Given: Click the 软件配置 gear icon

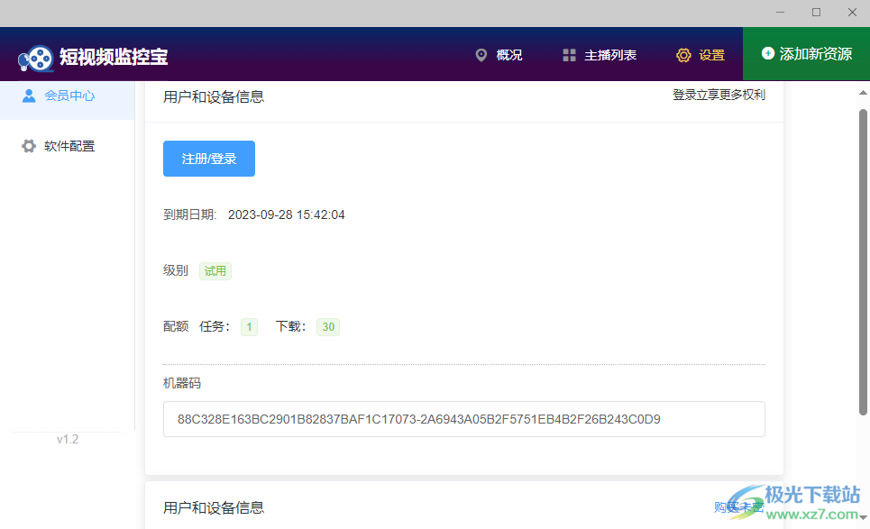Looking at the screenshot, I should point(29,146).
